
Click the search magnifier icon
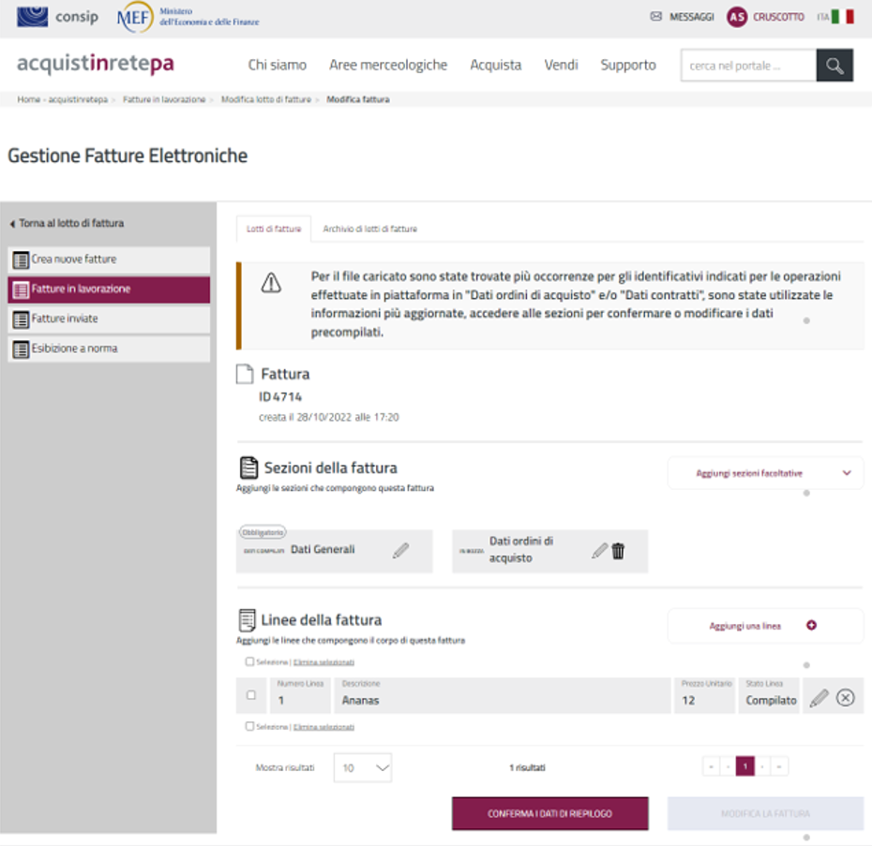pyautogui.click(x=834, y=66)
